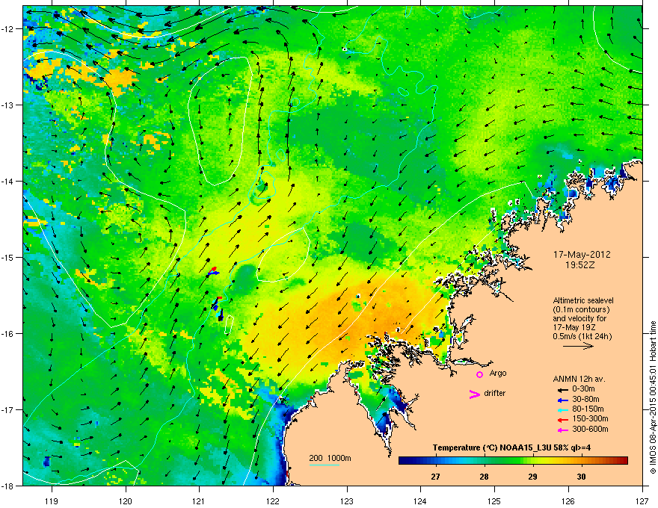
Task: Click the '120' longitude axis label
Action: 126,501
